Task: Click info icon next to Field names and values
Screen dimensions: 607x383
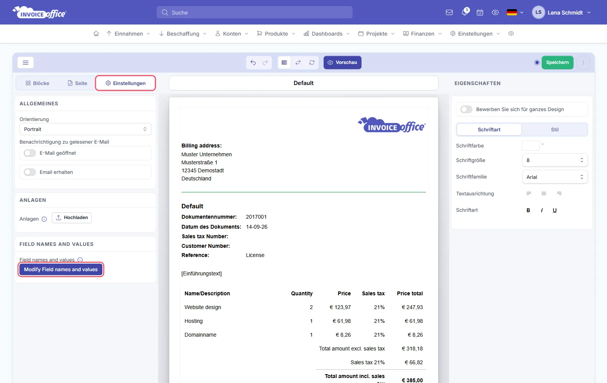Action: point(80,260)
